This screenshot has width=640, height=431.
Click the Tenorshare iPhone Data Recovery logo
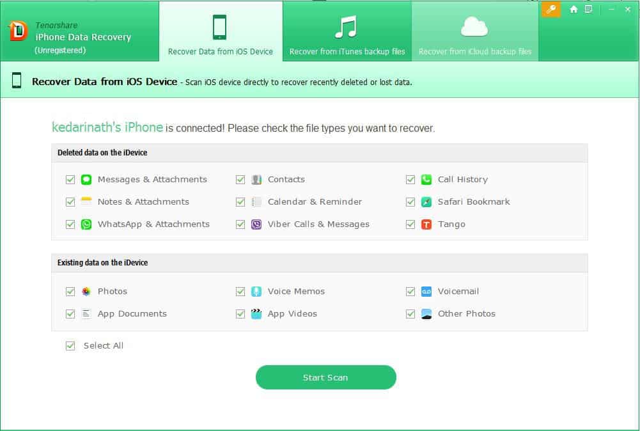(19, 31)
